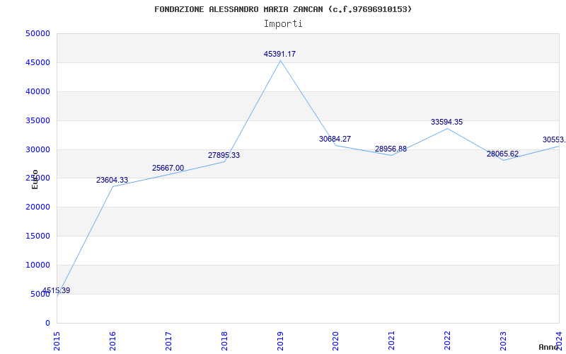
Task: Select the 20000 y-axis tick label
Action: coord(38,207)
